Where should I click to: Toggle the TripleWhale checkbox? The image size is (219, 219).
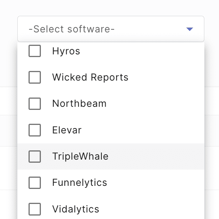[35, 157]
